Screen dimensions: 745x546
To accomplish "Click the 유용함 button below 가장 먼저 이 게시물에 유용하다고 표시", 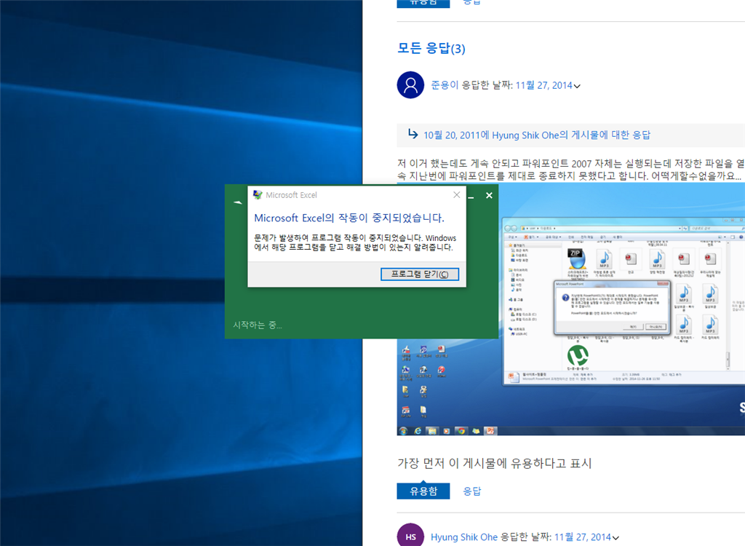I will point(423,491).
